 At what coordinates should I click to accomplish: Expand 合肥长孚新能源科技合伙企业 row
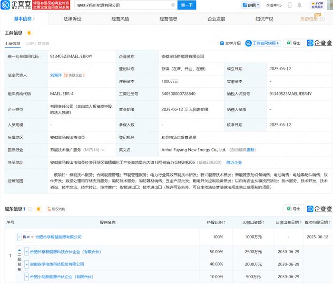coord(27,252)
